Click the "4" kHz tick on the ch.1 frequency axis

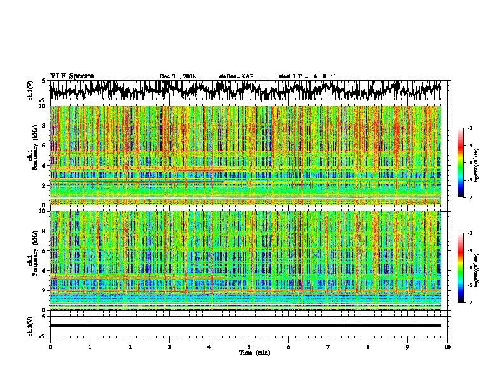(x=44, y=166)
